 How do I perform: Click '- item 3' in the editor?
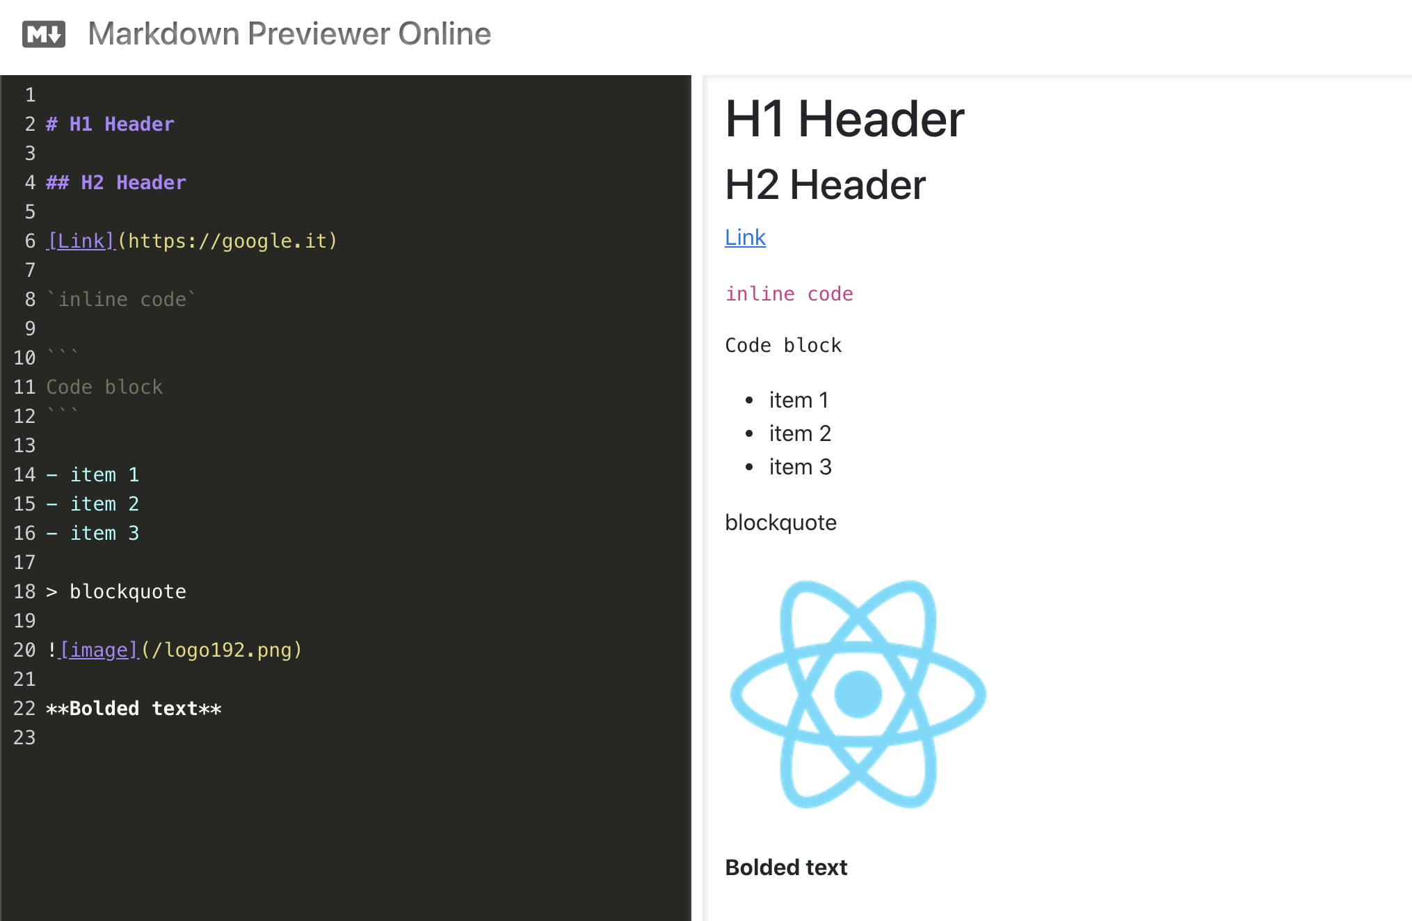tap(93, 533)
